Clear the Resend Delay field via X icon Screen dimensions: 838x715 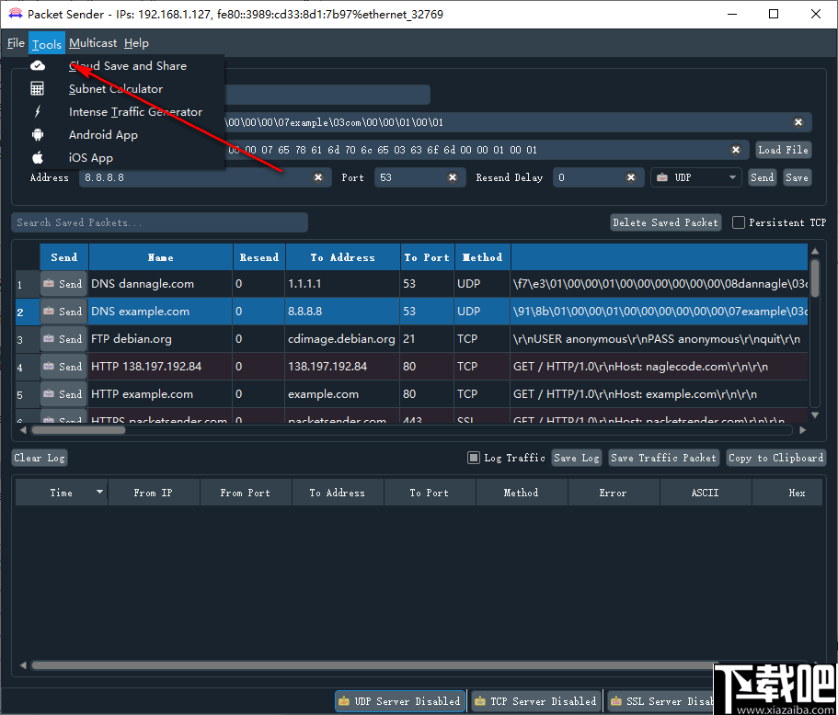pos(629,177)
